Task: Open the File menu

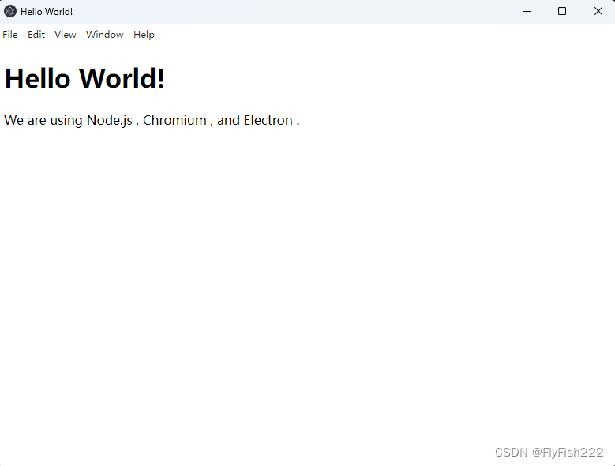Action: pyautogui.click(x=10, y=35)
